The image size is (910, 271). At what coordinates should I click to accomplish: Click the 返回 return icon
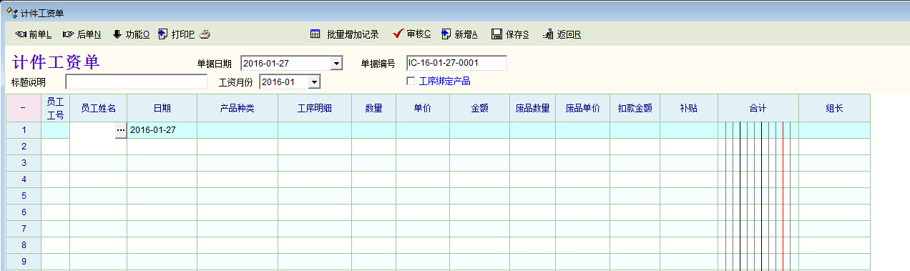(x=548, y=34)
